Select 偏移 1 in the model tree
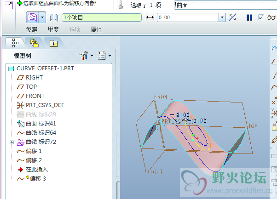The image size is (277, 199). 34,151
